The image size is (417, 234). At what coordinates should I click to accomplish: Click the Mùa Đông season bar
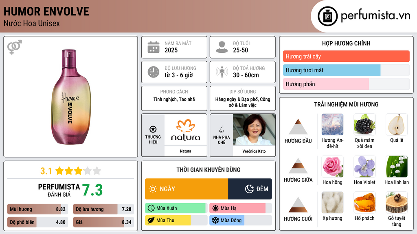(x=240, y=220)
